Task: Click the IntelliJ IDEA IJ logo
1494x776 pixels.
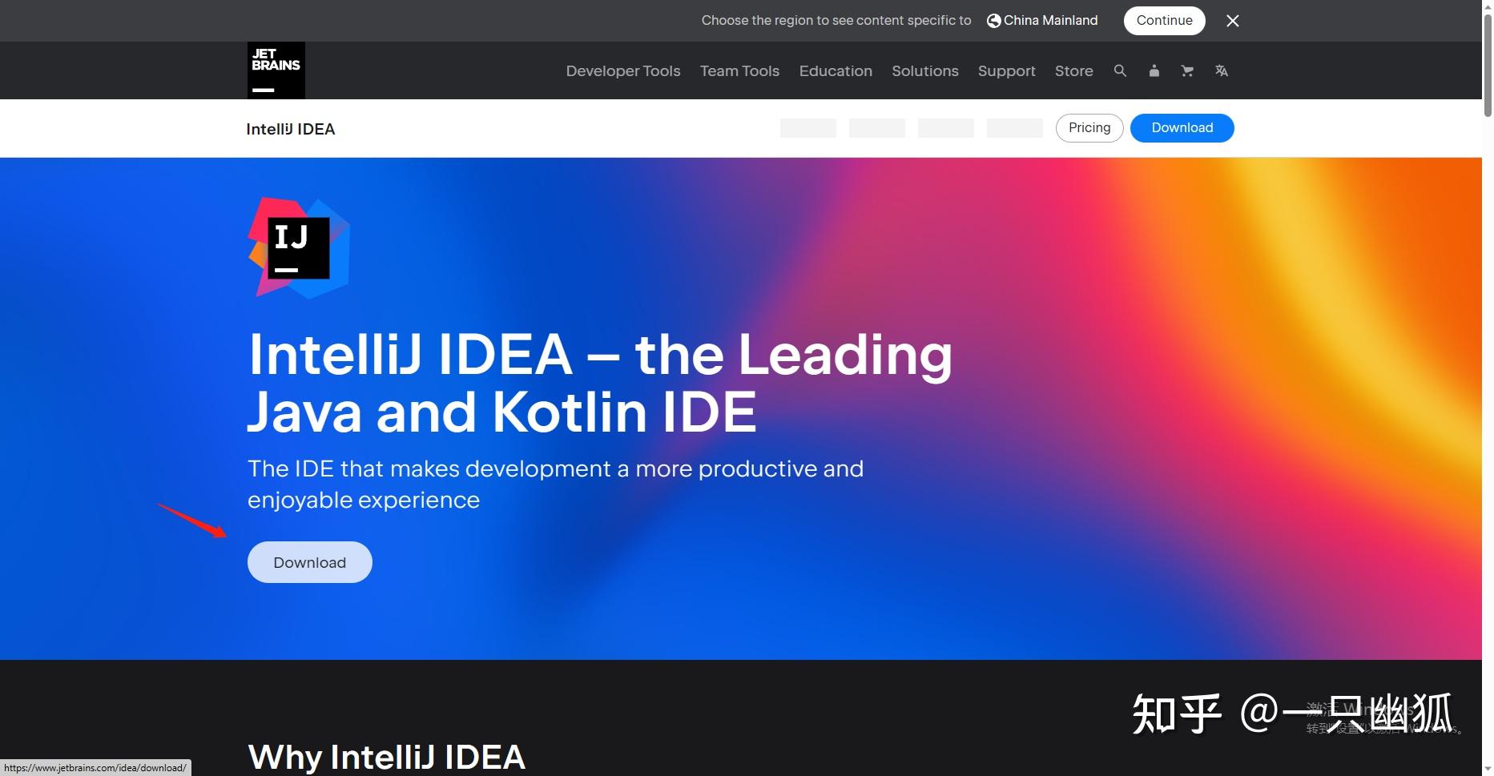Action: 299,247
